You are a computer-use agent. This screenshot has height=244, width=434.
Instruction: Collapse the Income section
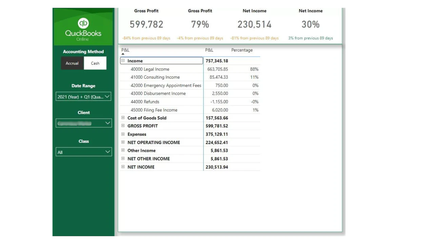tap(123, 61)
